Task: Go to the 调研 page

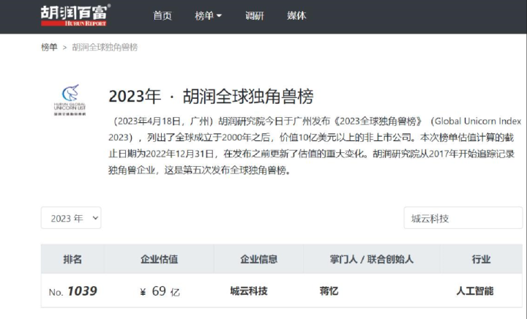Action: [x=255, y=15]
